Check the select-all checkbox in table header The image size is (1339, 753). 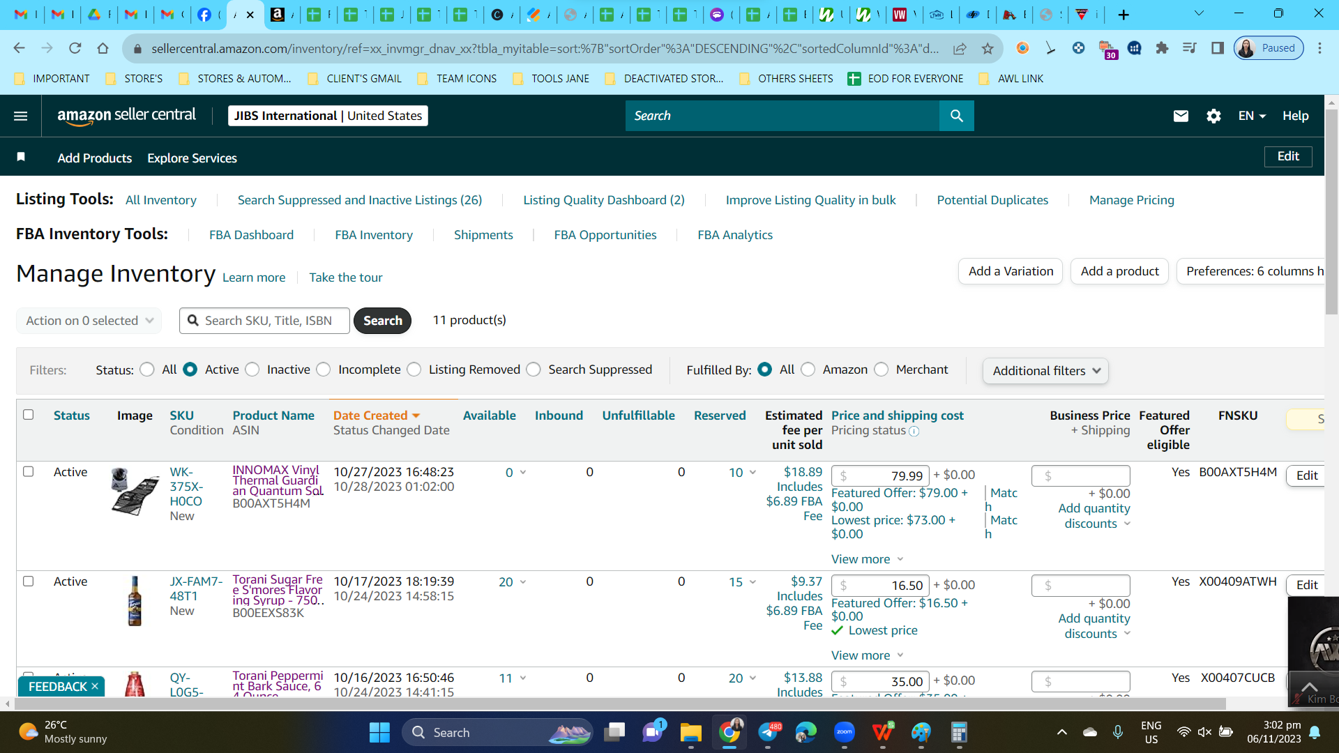click(28, 415)
